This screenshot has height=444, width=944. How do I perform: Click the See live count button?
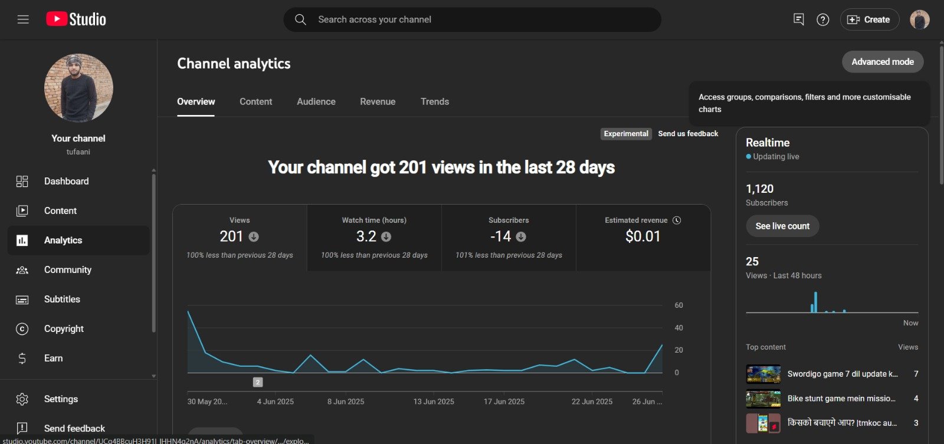(782, 226)
